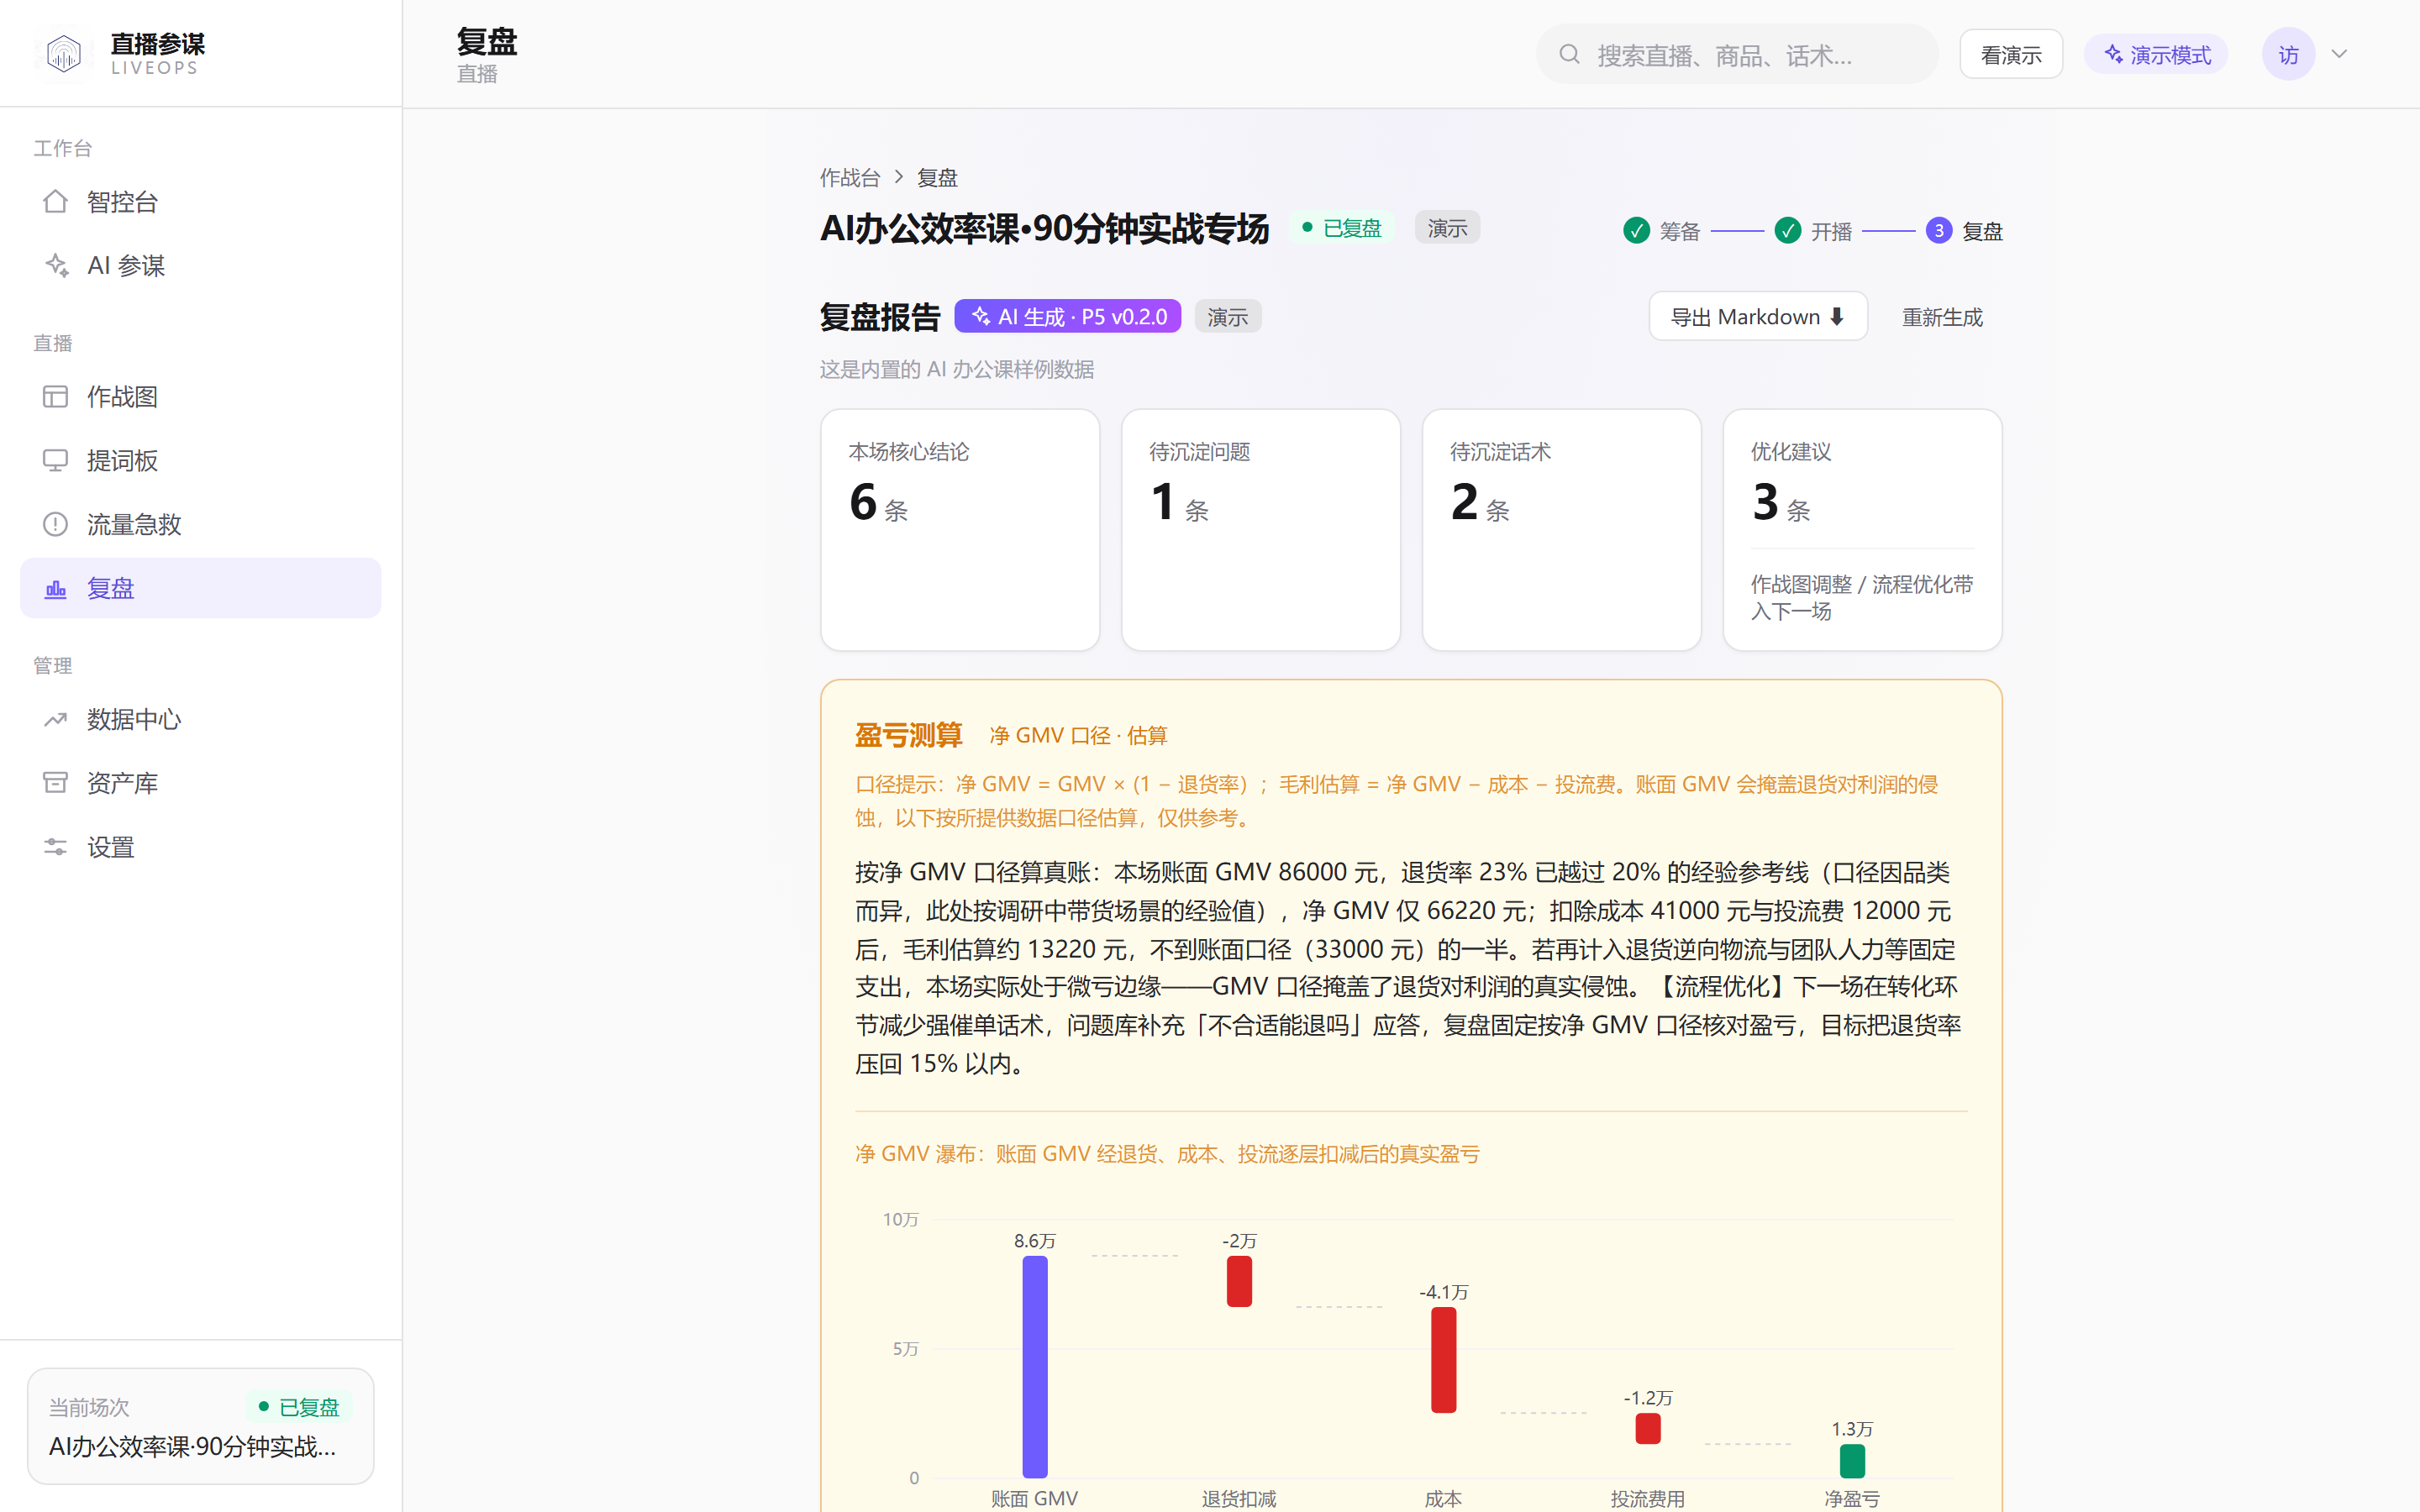Click 作战图调整 / 流程优化带入下一场 text

coord(1862,597)
